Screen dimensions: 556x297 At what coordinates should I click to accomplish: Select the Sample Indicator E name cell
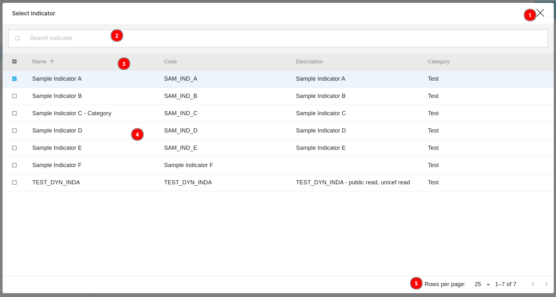click(57, 148)
